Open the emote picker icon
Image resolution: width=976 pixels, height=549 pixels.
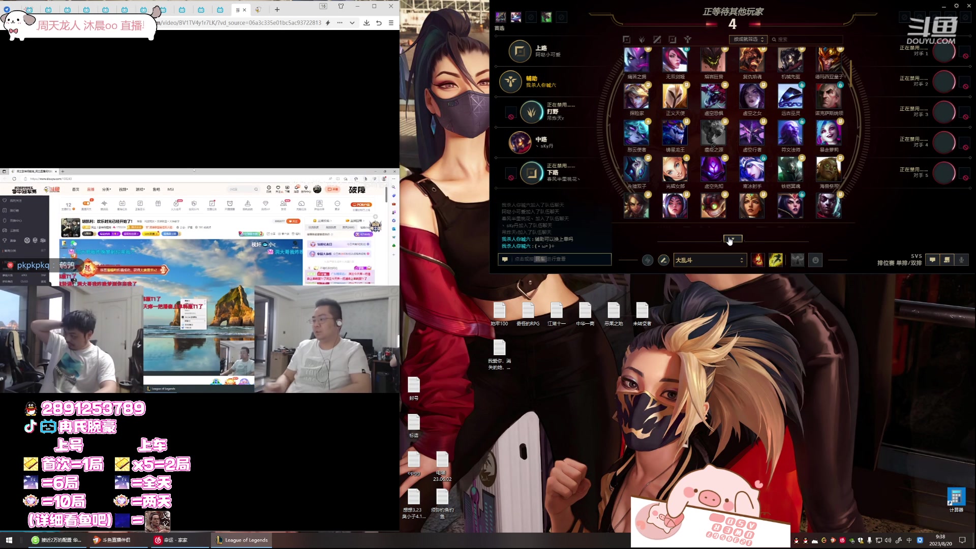815,260
